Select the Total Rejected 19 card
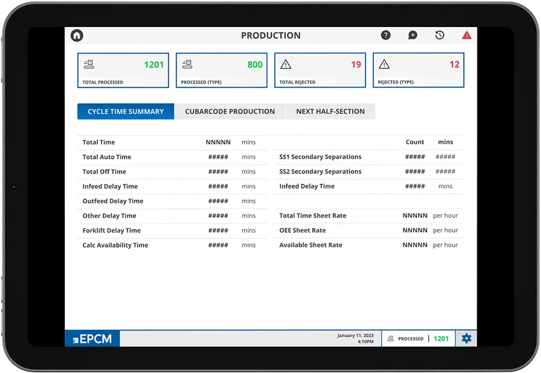The width and height of the screenshot is (541, 373). 320,71
